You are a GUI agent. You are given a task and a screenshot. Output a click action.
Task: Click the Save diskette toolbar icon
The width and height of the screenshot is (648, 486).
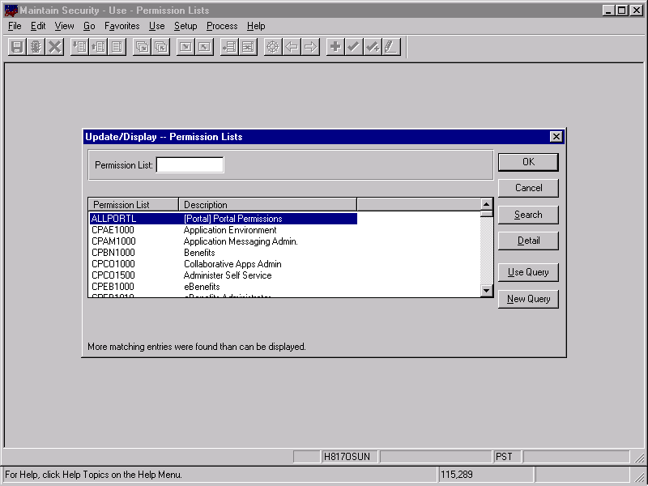point(17,46)
